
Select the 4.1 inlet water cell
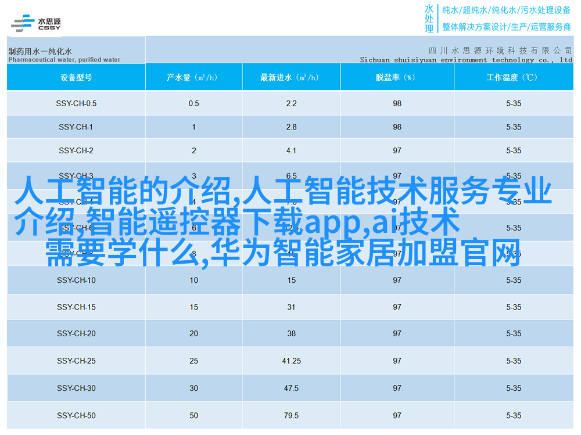[291, 151]
